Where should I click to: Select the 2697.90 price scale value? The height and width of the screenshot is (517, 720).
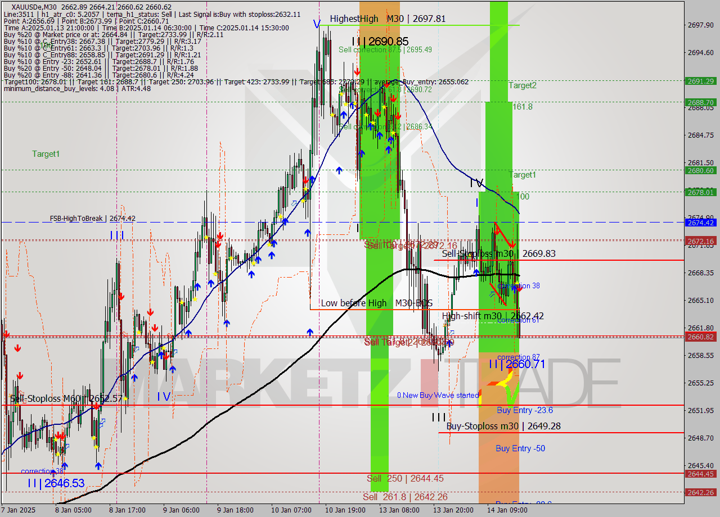click(701, 25)
